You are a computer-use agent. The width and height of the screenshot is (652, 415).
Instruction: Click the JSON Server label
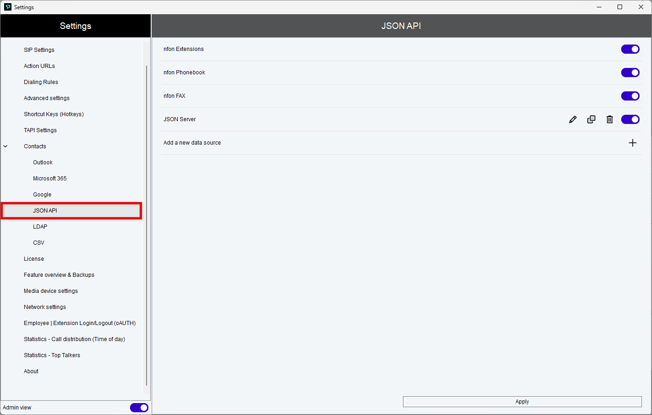point(180,119)
